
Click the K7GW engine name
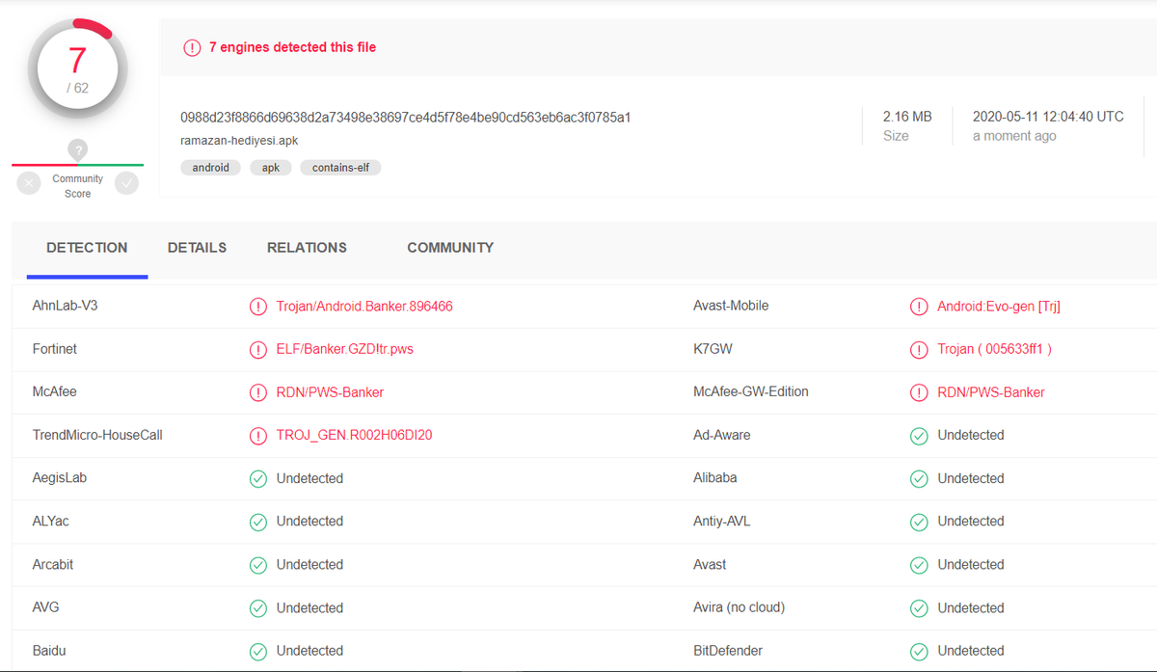click(x=713, y=349)
